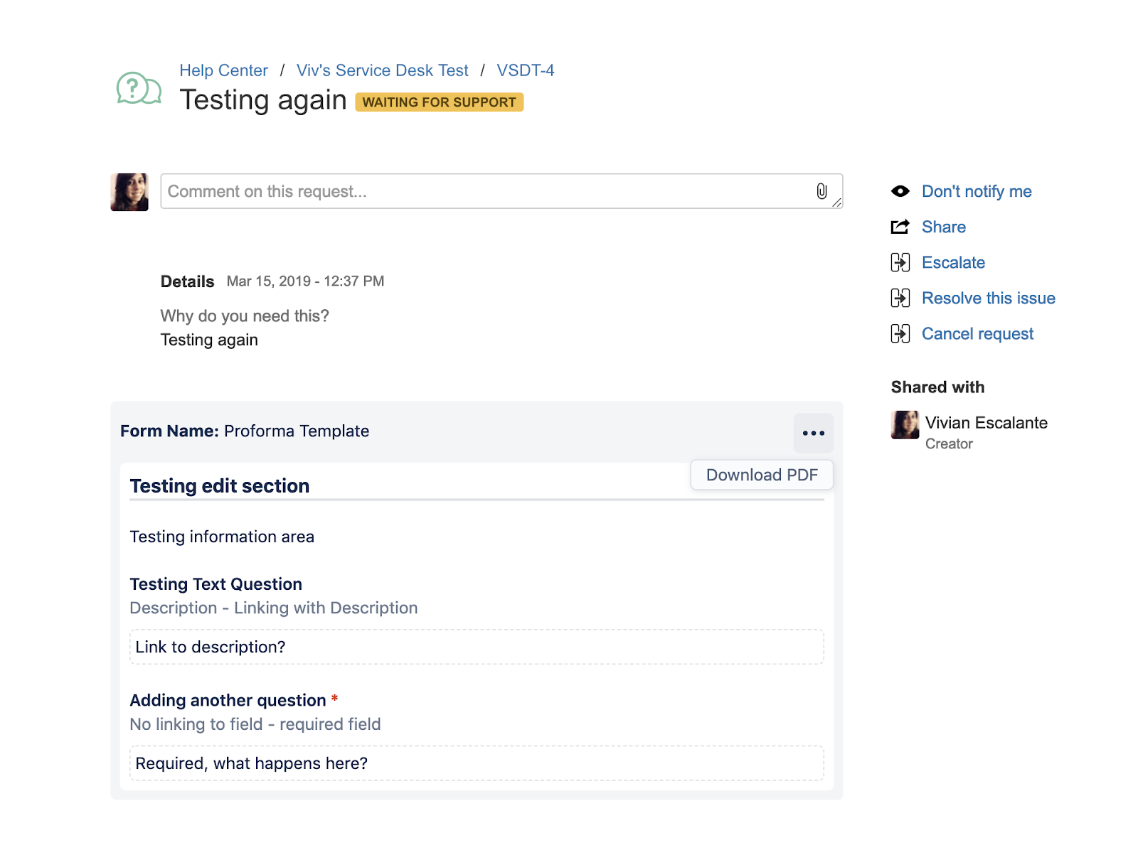Go to Viv's Service Desk Test breadcrumb
Screen dimensions: 1138x845
point(382,70)
